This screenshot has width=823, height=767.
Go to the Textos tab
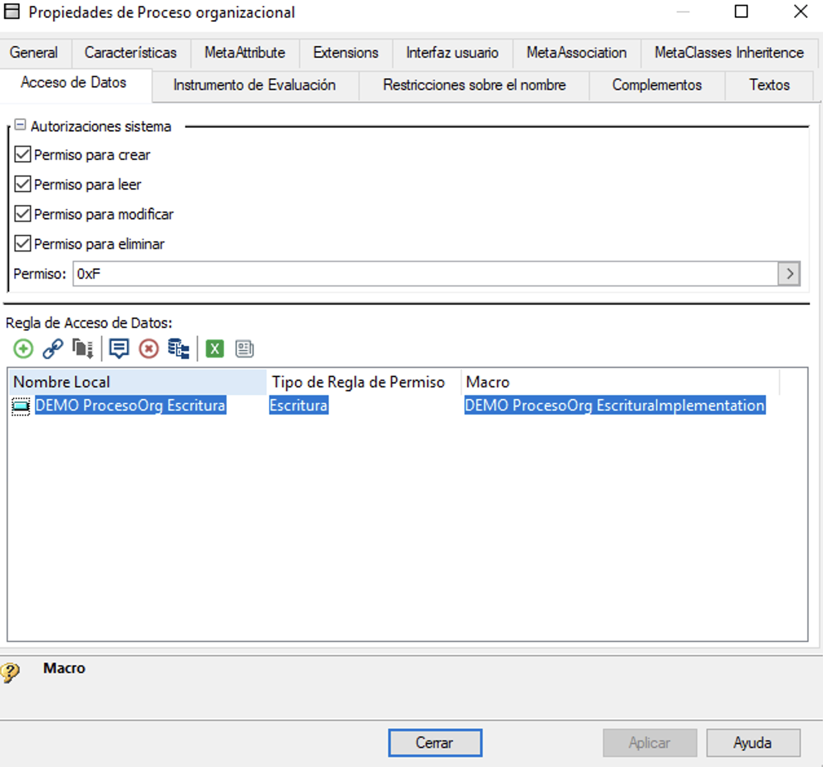769,85
